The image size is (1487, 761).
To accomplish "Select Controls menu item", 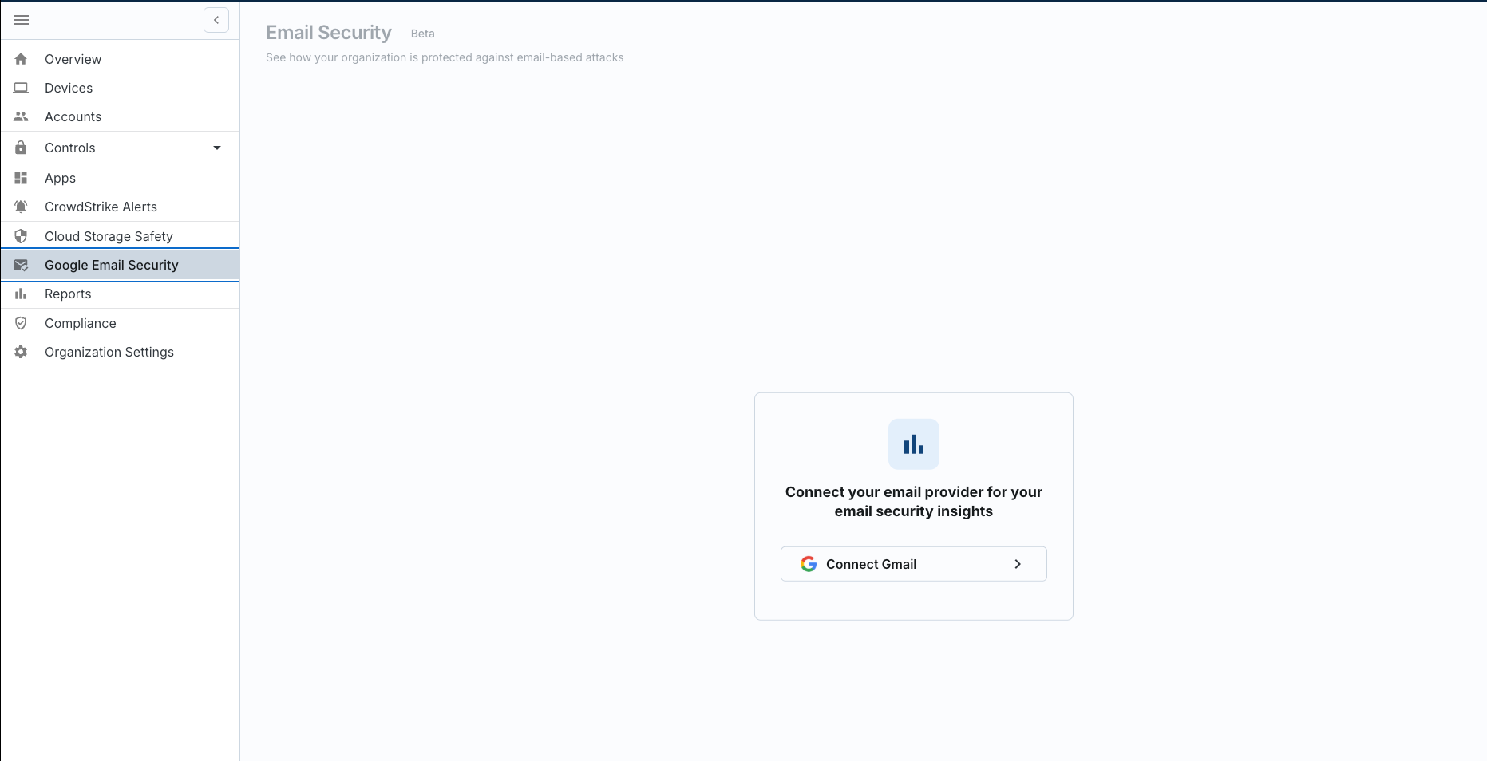I will pyautogui.click(x=120, y=148).
